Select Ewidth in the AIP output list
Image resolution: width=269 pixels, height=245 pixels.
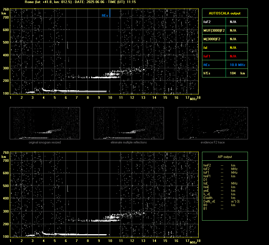tap(208, 198)
